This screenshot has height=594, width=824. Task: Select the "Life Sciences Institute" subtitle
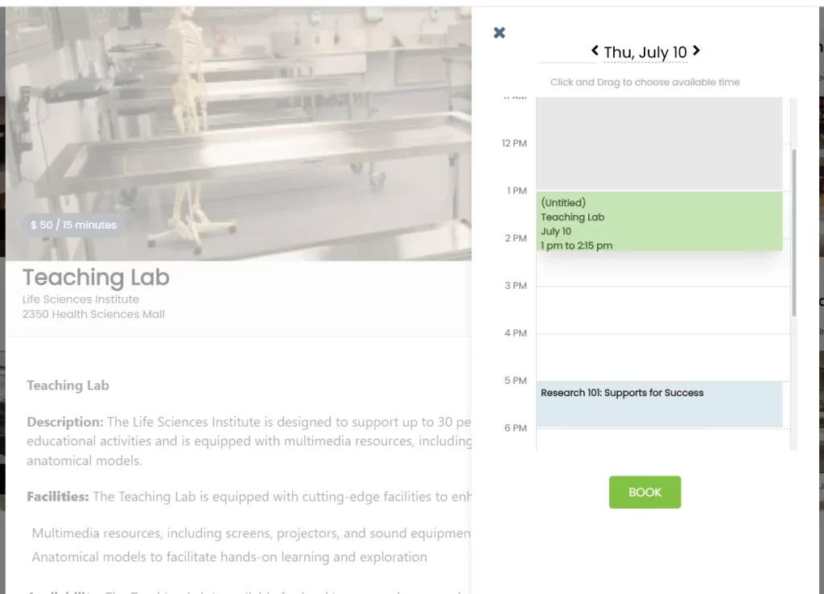click(x=80, y=299)
